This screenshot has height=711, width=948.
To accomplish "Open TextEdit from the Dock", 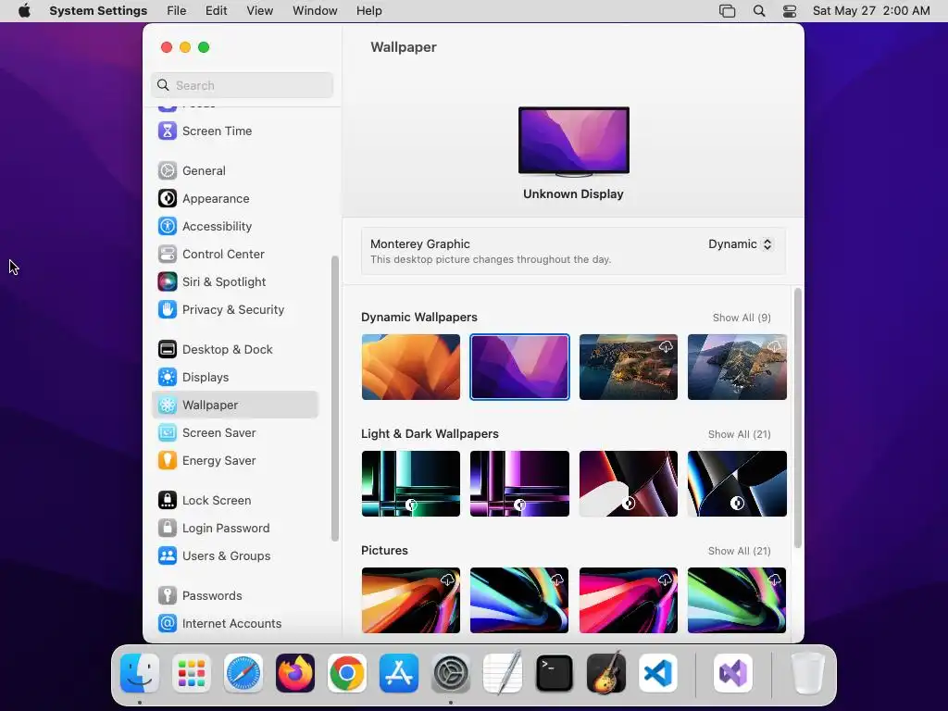I will 503,672.
